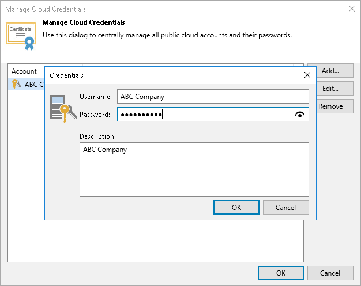Click the Credentials dialog title
The image size is (361, 286).
66,75
